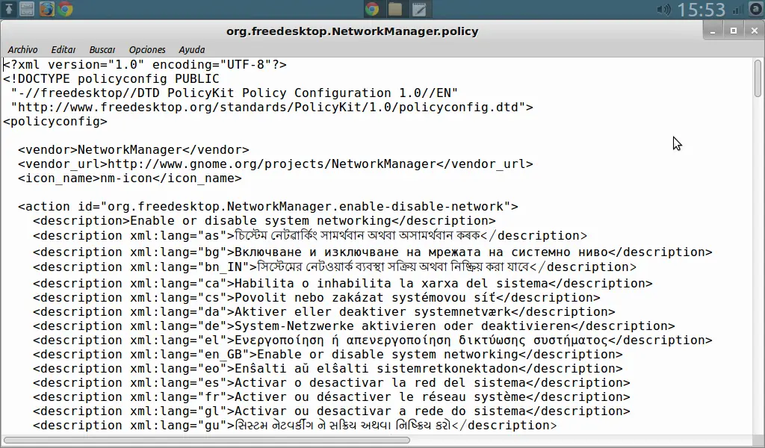Click the French xml:lang="fr" description line

[x=332, y=396]
